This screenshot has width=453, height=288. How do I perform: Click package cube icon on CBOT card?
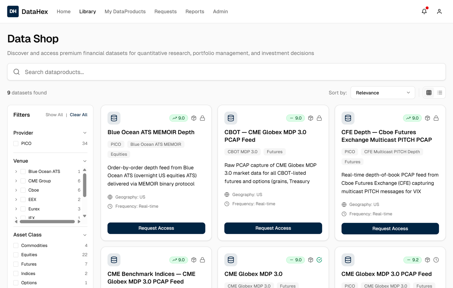[311, 118]
